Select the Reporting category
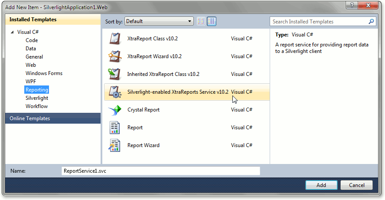The width and height of the screenshot is (385, 200). pos(37,90)
